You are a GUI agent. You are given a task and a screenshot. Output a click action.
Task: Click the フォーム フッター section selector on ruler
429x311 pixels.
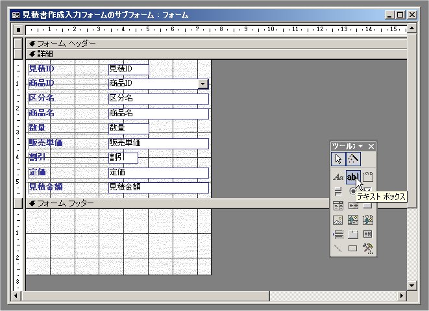(18, 203)
